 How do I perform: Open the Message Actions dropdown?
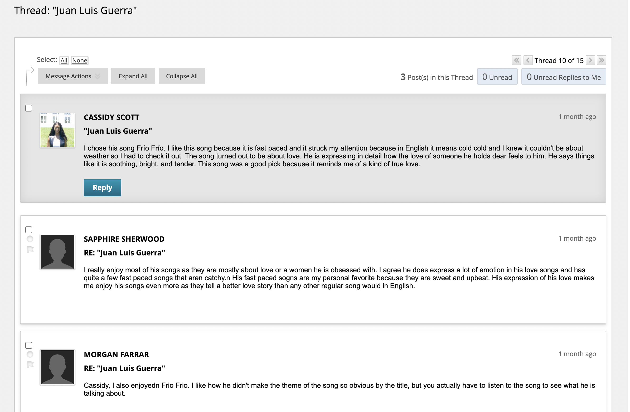tap(73, 76)
